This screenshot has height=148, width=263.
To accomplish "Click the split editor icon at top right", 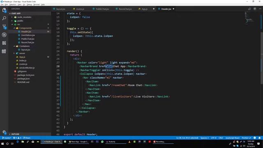I will 255,9.
